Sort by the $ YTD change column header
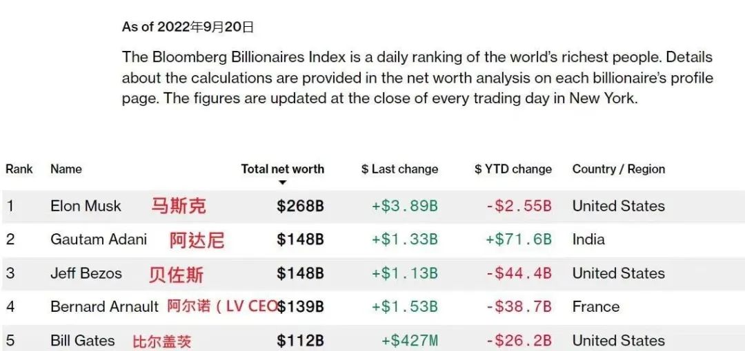The height and width of the screenshot is (351, 745). [x=513, y=169]
